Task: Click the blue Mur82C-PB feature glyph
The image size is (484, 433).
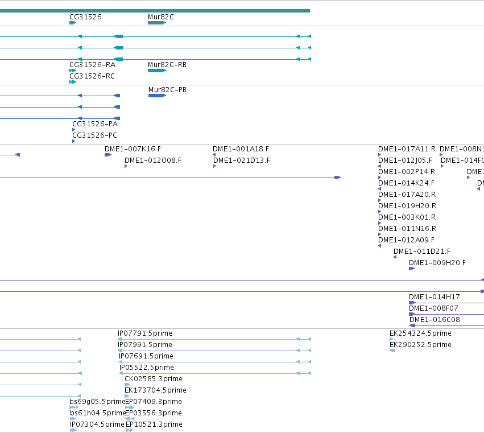Action: point(158,96)
